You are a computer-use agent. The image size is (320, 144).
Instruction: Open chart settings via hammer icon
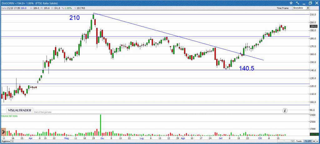297,3
